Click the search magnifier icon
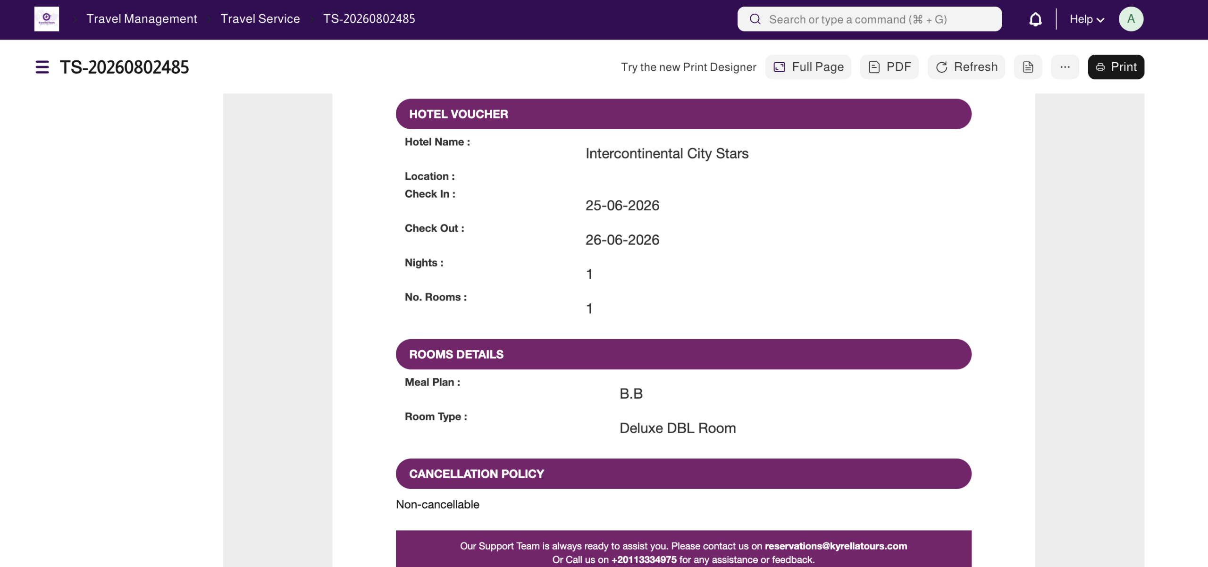 pos(755,19)
